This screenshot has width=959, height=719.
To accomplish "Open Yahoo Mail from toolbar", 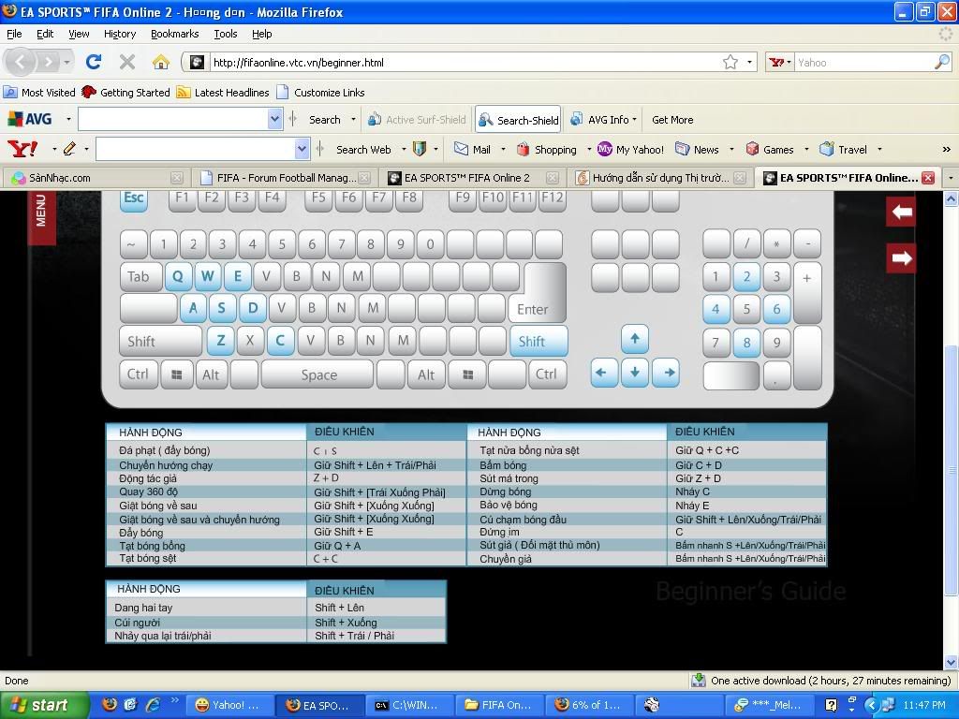I will point(472,149).
